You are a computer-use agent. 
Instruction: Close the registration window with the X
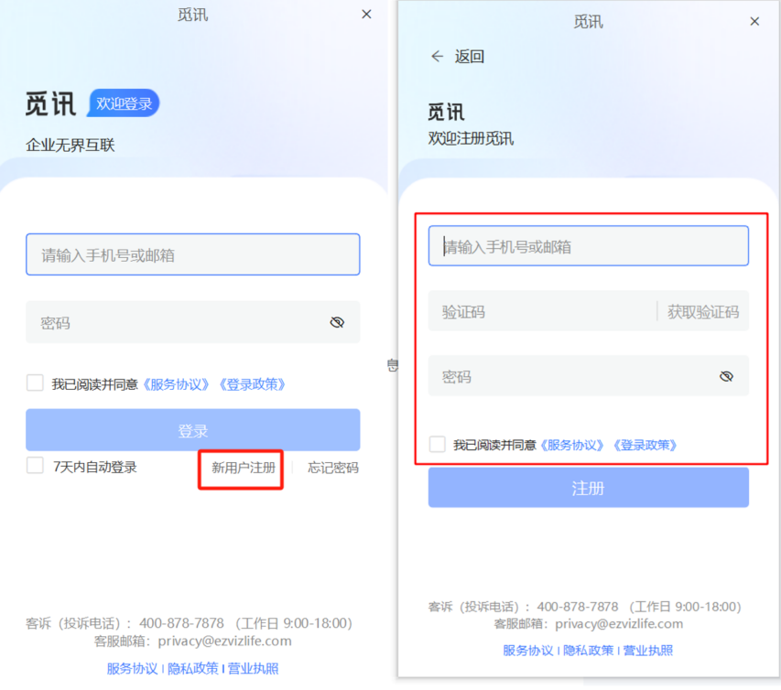coord(754,21)
